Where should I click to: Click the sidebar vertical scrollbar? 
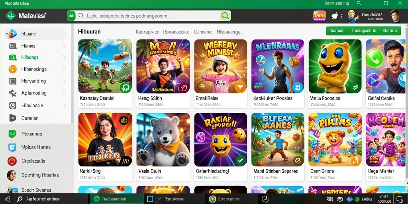click(x=72, y=73)
